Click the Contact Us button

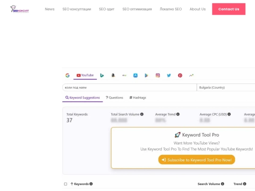229,9
